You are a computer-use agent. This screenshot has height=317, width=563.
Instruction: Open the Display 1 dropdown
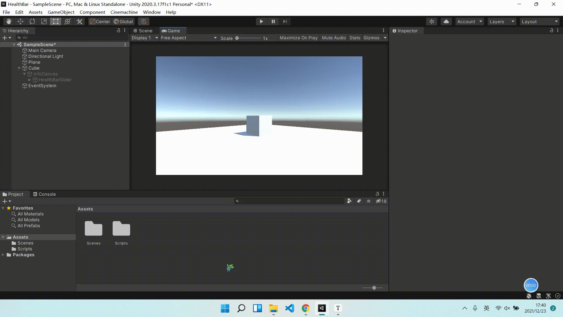pos(145,38)
